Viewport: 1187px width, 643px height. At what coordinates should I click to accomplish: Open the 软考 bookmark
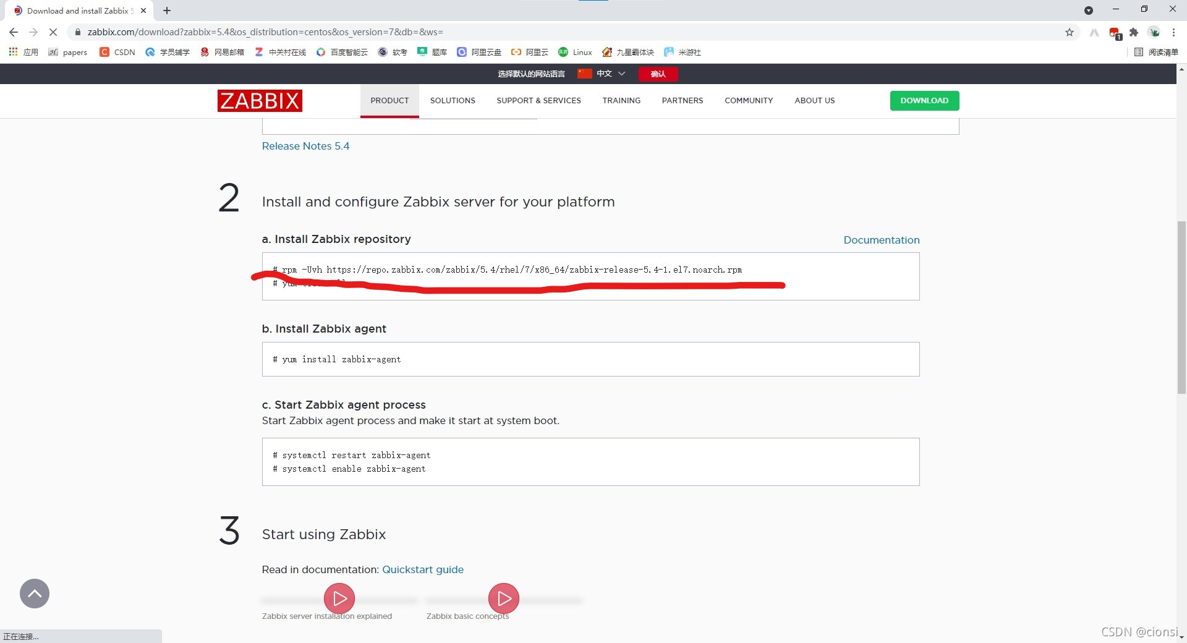pyautogui.click(x=393, y=52)
